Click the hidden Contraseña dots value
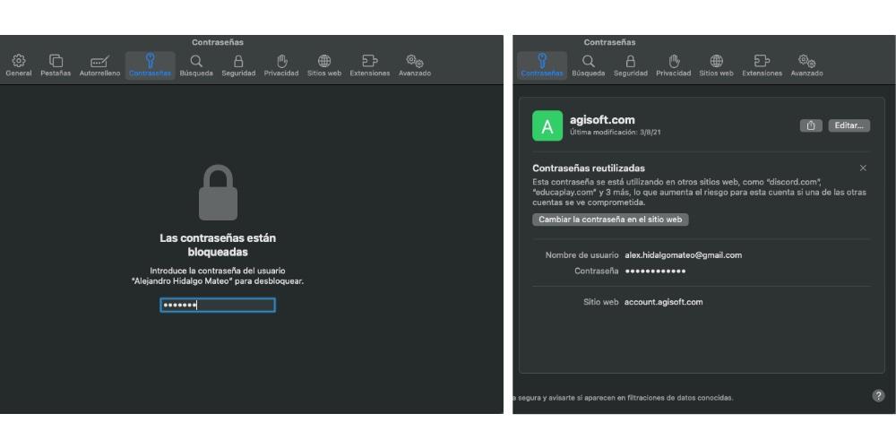The image size is (896, 448). tap(655, 271)
